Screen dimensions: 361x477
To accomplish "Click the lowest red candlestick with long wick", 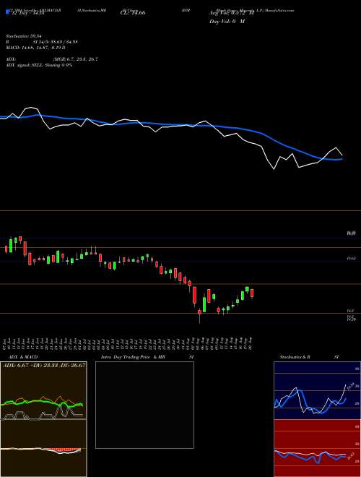I will click(199, 315).
